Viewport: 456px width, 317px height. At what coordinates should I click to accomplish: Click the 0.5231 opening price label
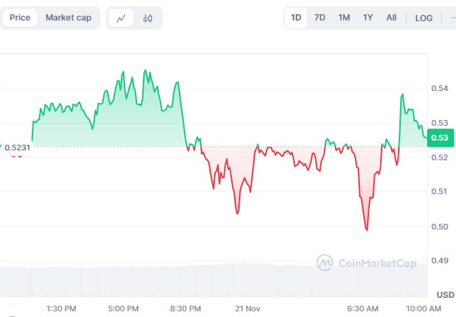[17, 148]
